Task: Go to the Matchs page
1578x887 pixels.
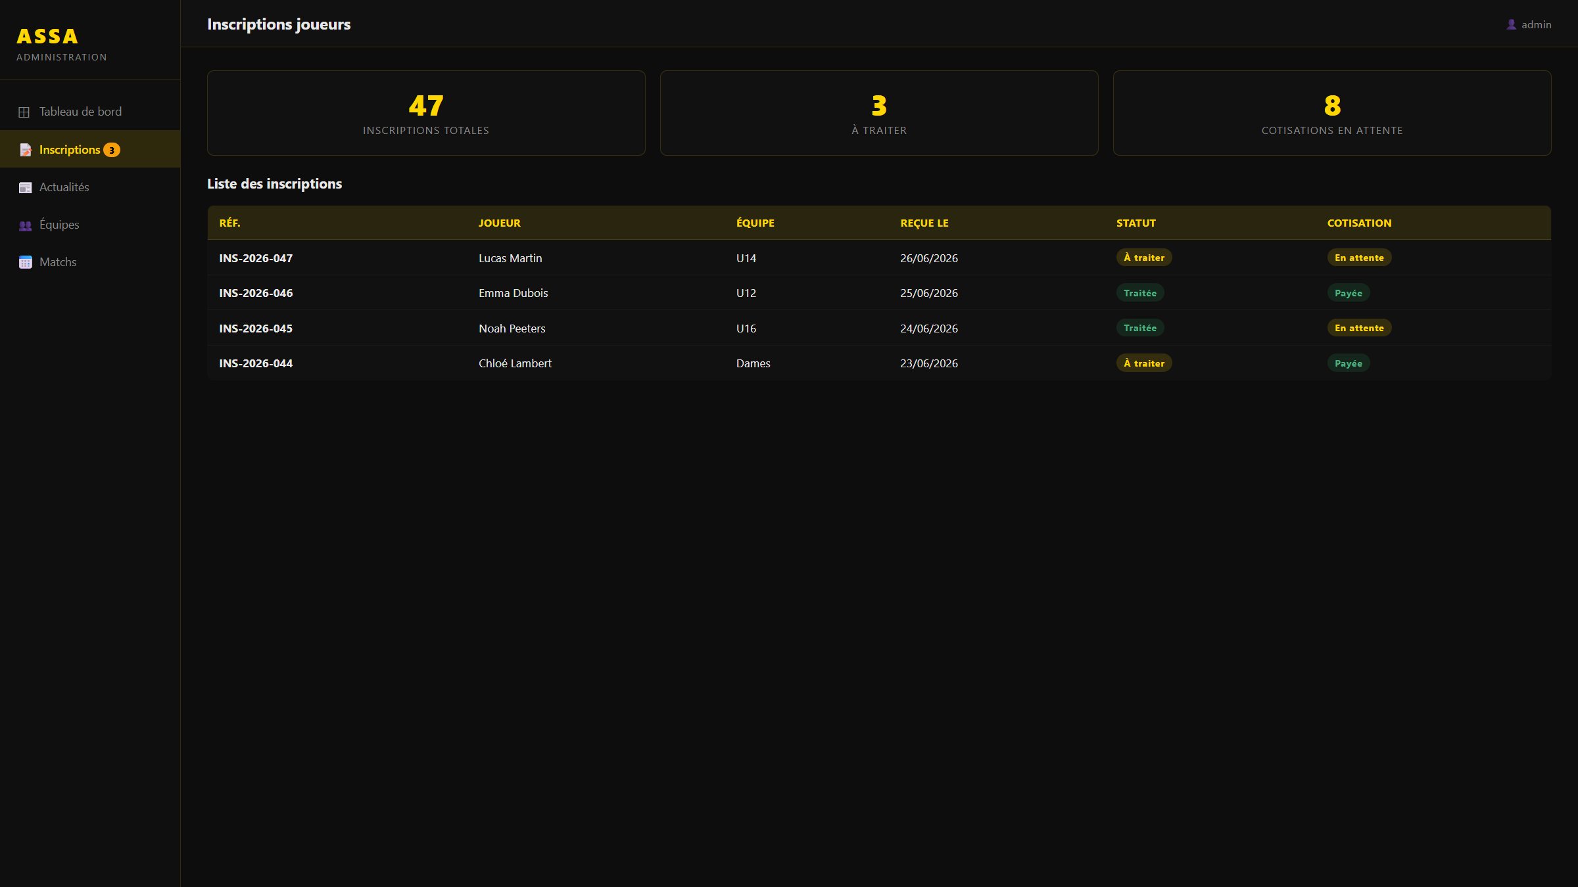Action: [90, 262]
